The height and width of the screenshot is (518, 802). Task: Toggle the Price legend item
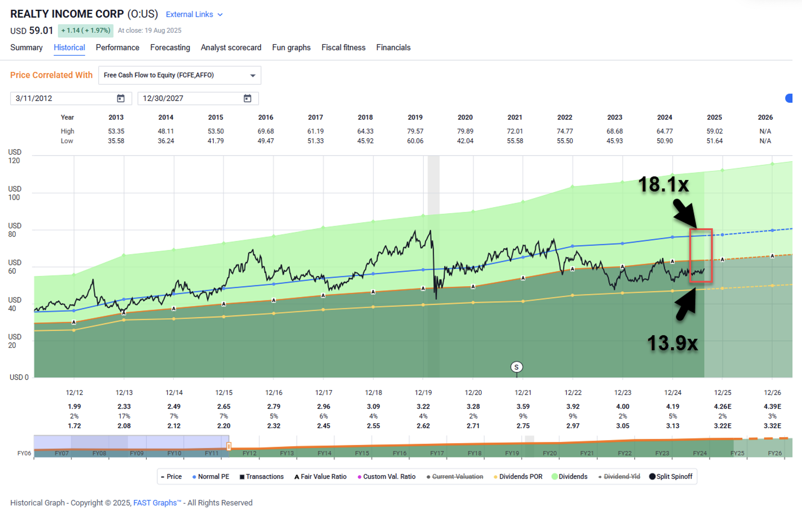(171, 476)
